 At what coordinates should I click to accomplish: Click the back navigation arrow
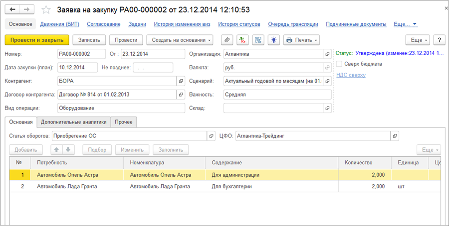[12, 10]
